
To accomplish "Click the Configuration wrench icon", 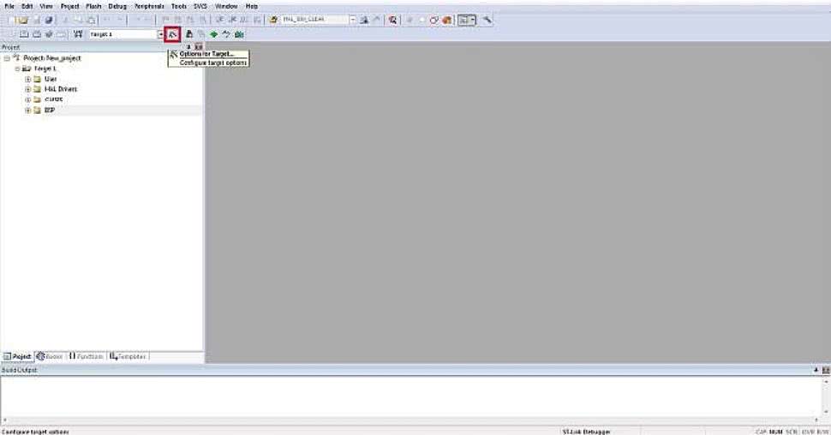I will (x=487, y=20).
